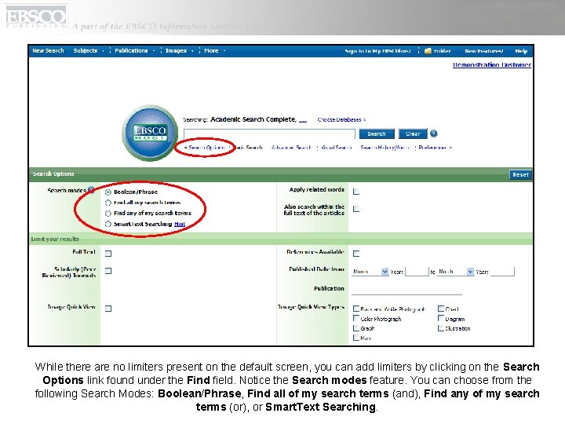
Task: Expand the More menu
Action: (214, 51)
